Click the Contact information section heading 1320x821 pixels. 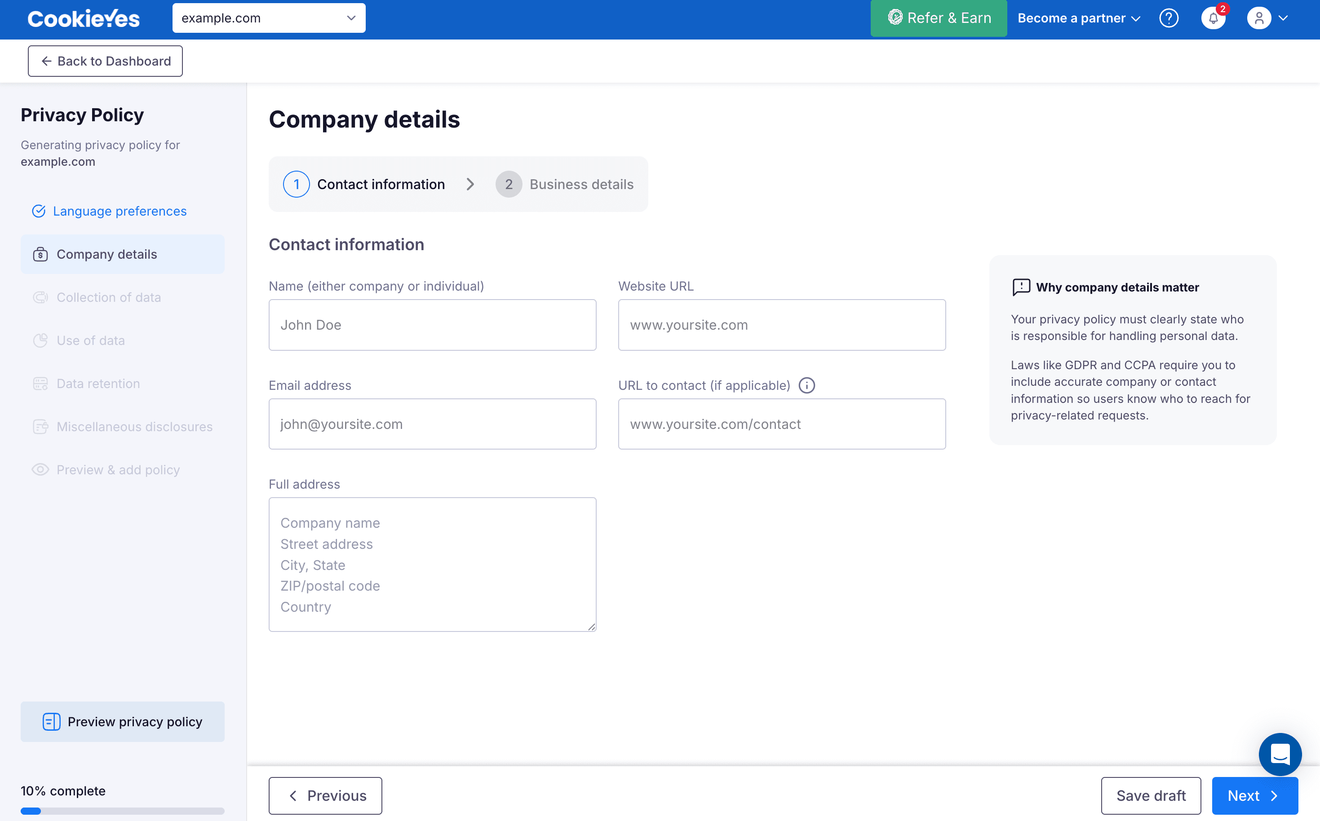(x=346, y=245)
